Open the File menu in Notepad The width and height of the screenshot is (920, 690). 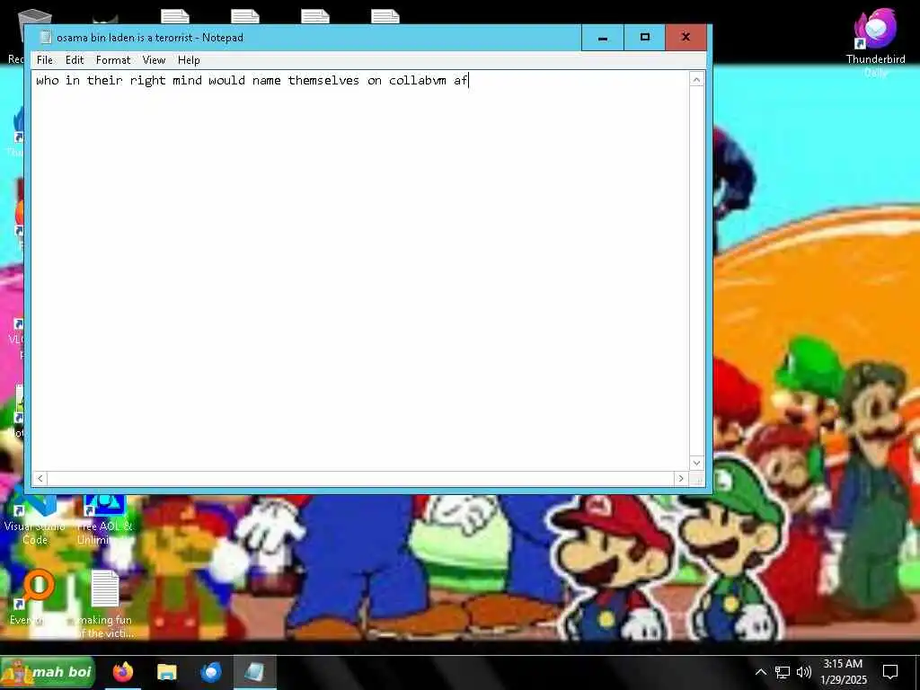click(x=45, y=60)
